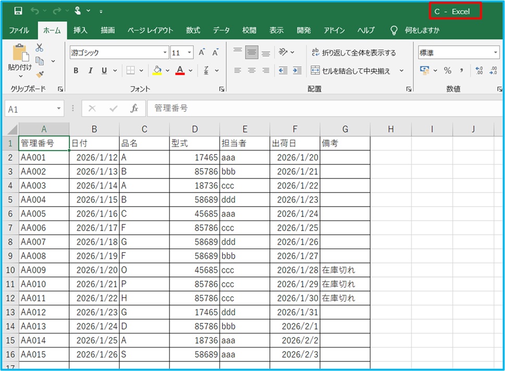Apply the Percent Style format
The image size is (505, 371).
coord(447,70)
